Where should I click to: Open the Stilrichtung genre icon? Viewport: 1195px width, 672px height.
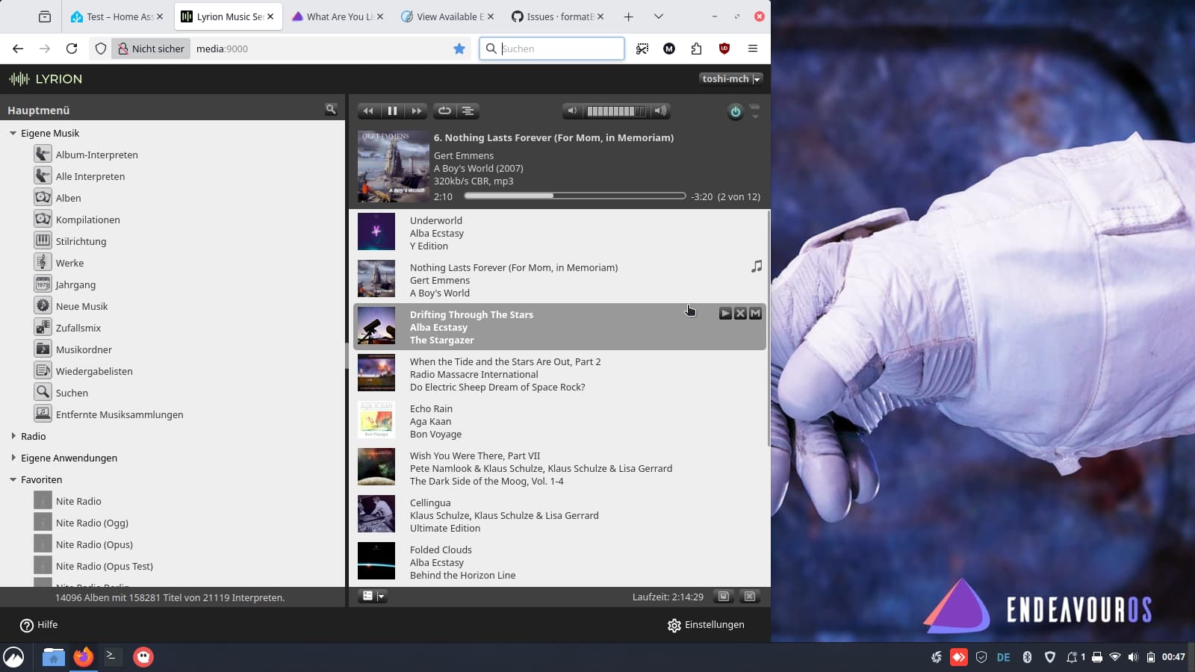pyautogui.click(x=43, y=240)
